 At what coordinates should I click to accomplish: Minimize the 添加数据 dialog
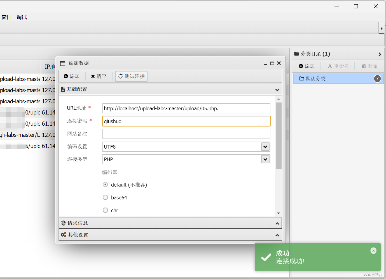pos(265,63)
